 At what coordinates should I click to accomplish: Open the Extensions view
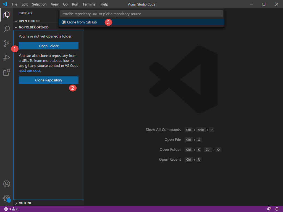point(7,72)
